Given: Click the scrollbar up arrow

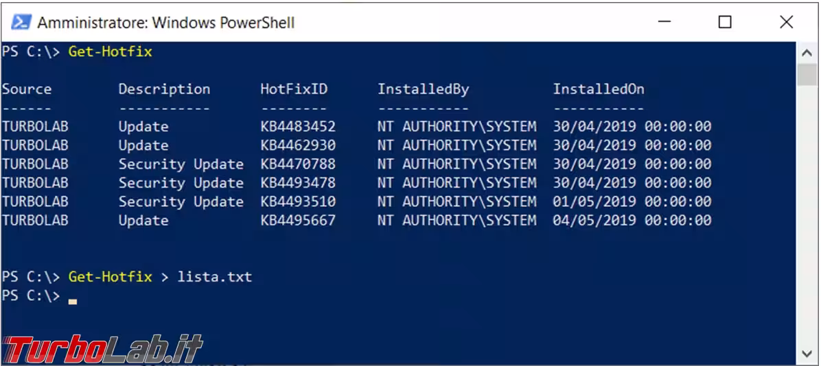Looking at the screenshot, I should point(807,53).
